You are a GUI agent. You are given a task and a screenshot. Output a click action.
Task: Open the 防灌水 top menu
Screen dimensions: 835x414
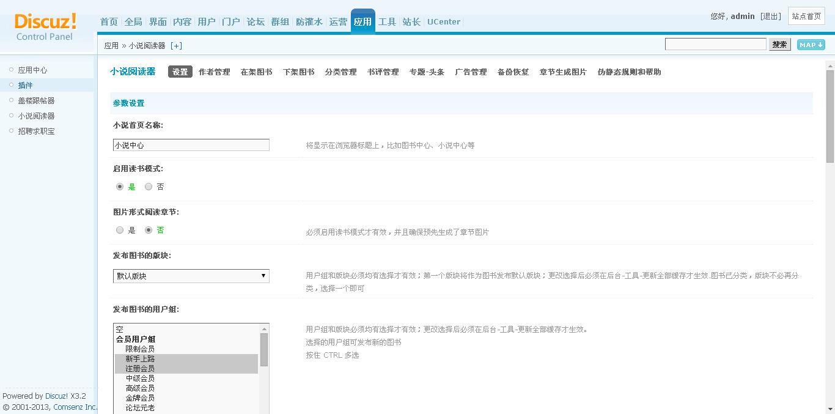pyautogui.click(x=309, y=21)
